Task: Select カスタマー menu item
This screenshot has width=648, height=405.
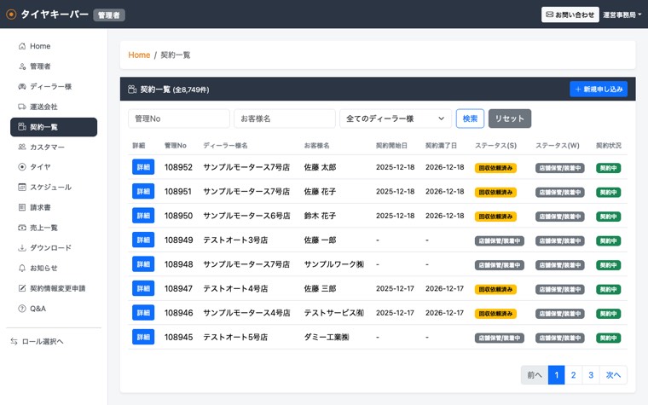Action: (x=54, y=147)
